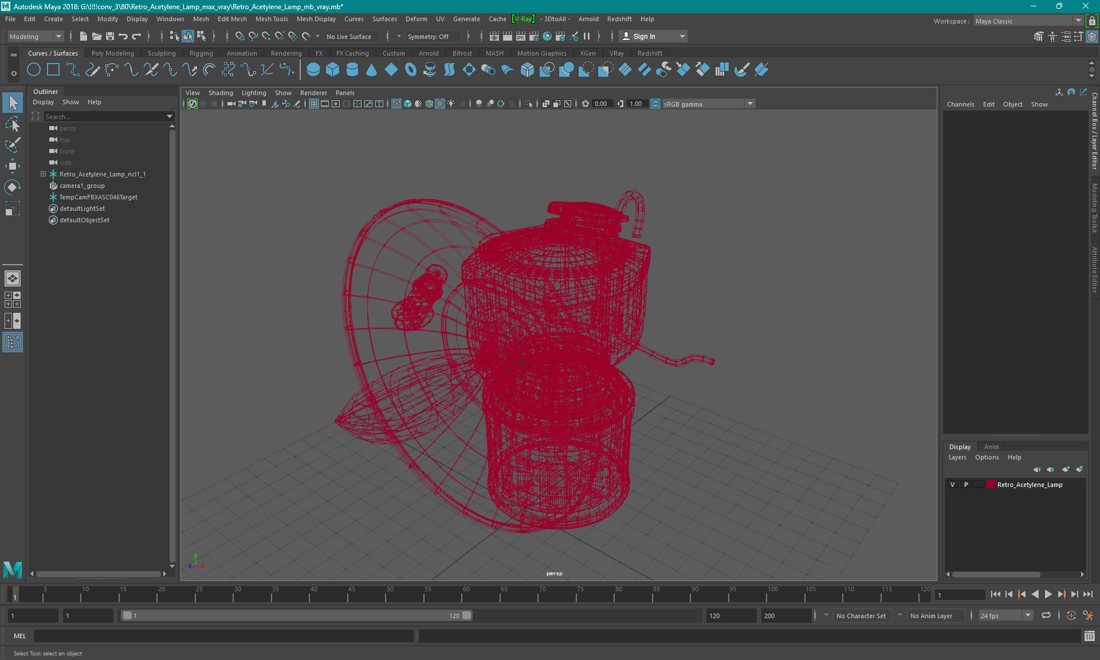
Task: Go to the start of playback range
Action: [x=996, y=595]
